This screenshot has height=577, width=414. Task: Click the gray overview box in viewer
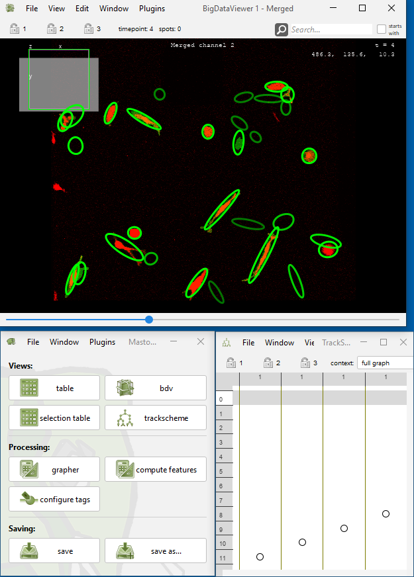[x=59, y=84]
